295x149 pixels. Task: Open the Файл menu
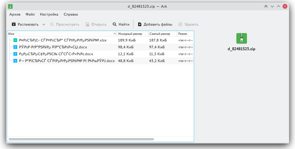[x=30, y=14]
